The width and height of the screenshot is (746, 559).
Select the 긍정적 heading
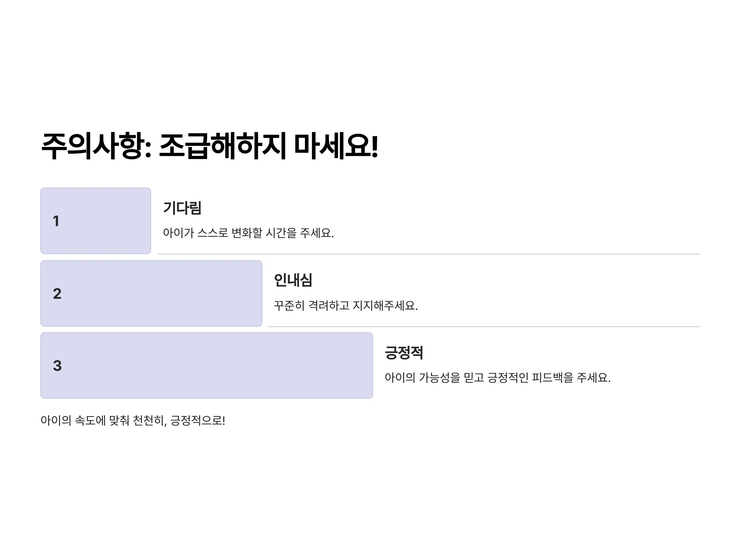404,353
